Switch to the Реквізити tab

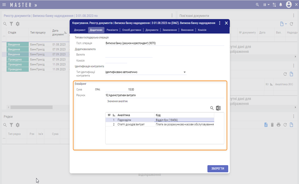(x=112, y=30)
